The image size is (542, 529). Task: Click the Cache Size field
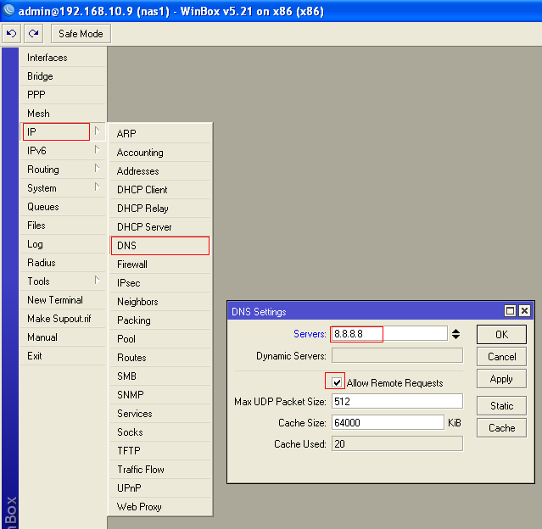[x=388, y=422]
